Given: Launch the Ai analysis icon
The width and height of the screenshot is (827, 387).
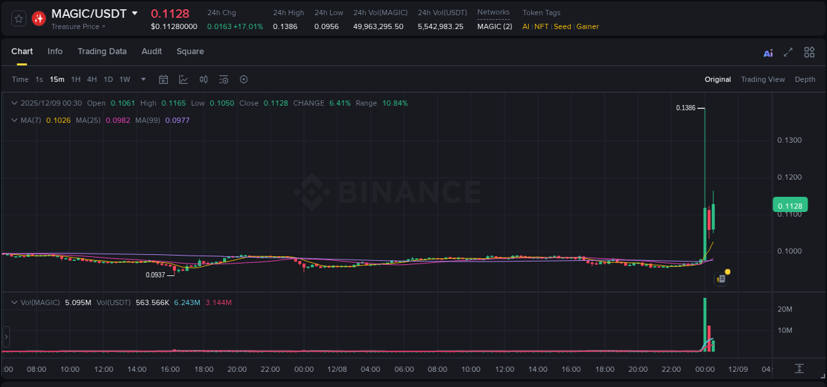Looking at the screenshot, I should click(767, 52).
